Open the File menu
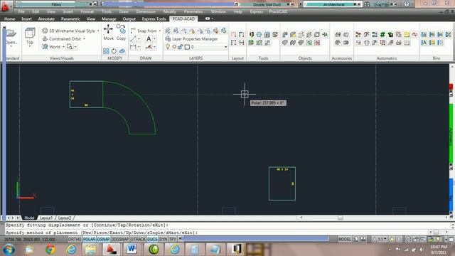455x256 pixels. [21, 11]
